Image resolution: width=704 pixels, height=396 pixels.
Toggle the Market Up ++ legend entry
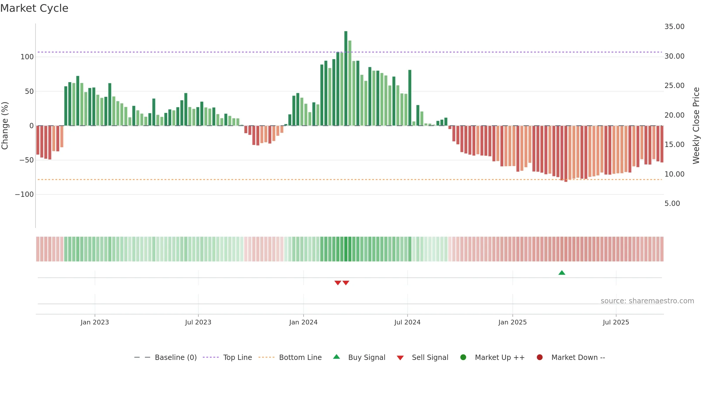pos(493,357)
